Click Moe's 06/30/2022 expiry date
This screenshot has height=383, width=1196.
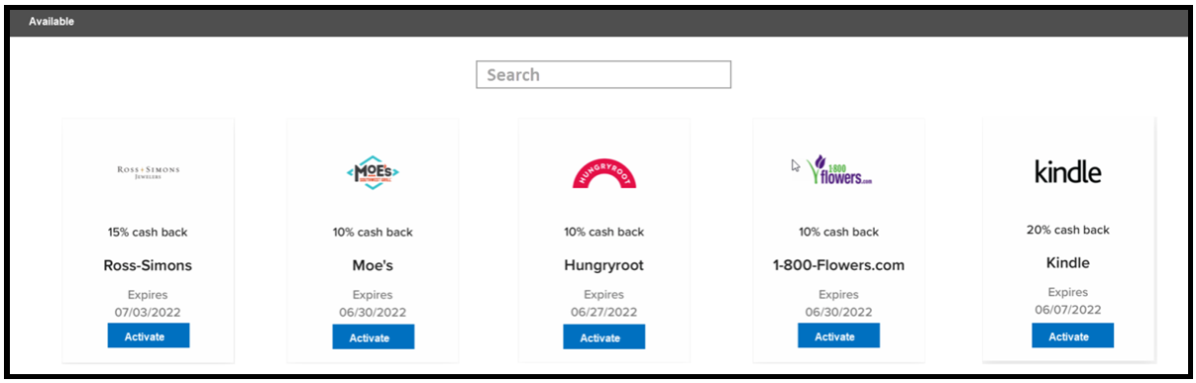tap(373, 312)
